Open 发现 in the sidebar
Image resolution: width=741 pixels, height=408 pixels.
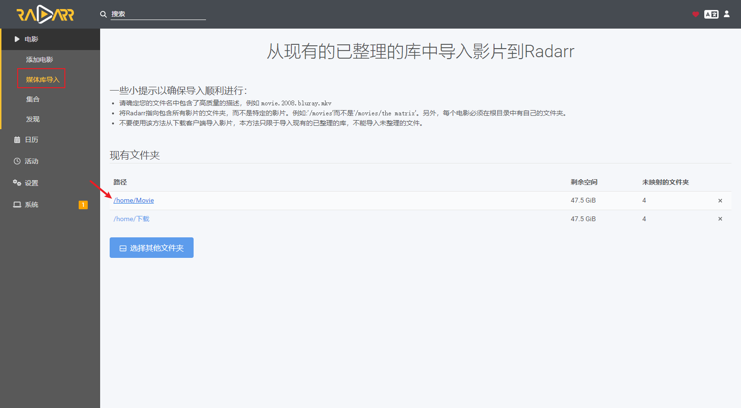click(x=33, y=119)
